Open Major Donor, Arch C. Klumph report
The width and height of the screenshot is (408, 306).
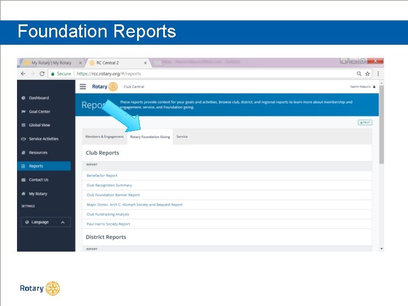point(134,205)
